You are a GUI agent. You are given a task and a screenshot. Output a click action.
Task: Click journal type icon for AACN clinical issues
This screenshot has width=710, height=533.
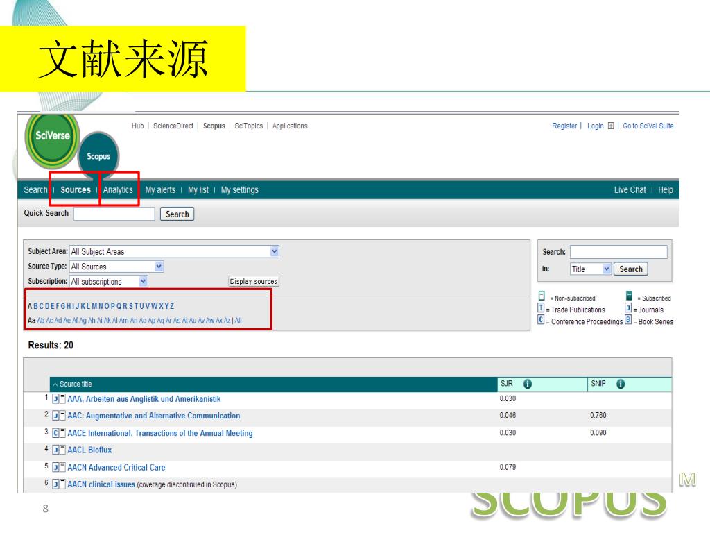55,484
